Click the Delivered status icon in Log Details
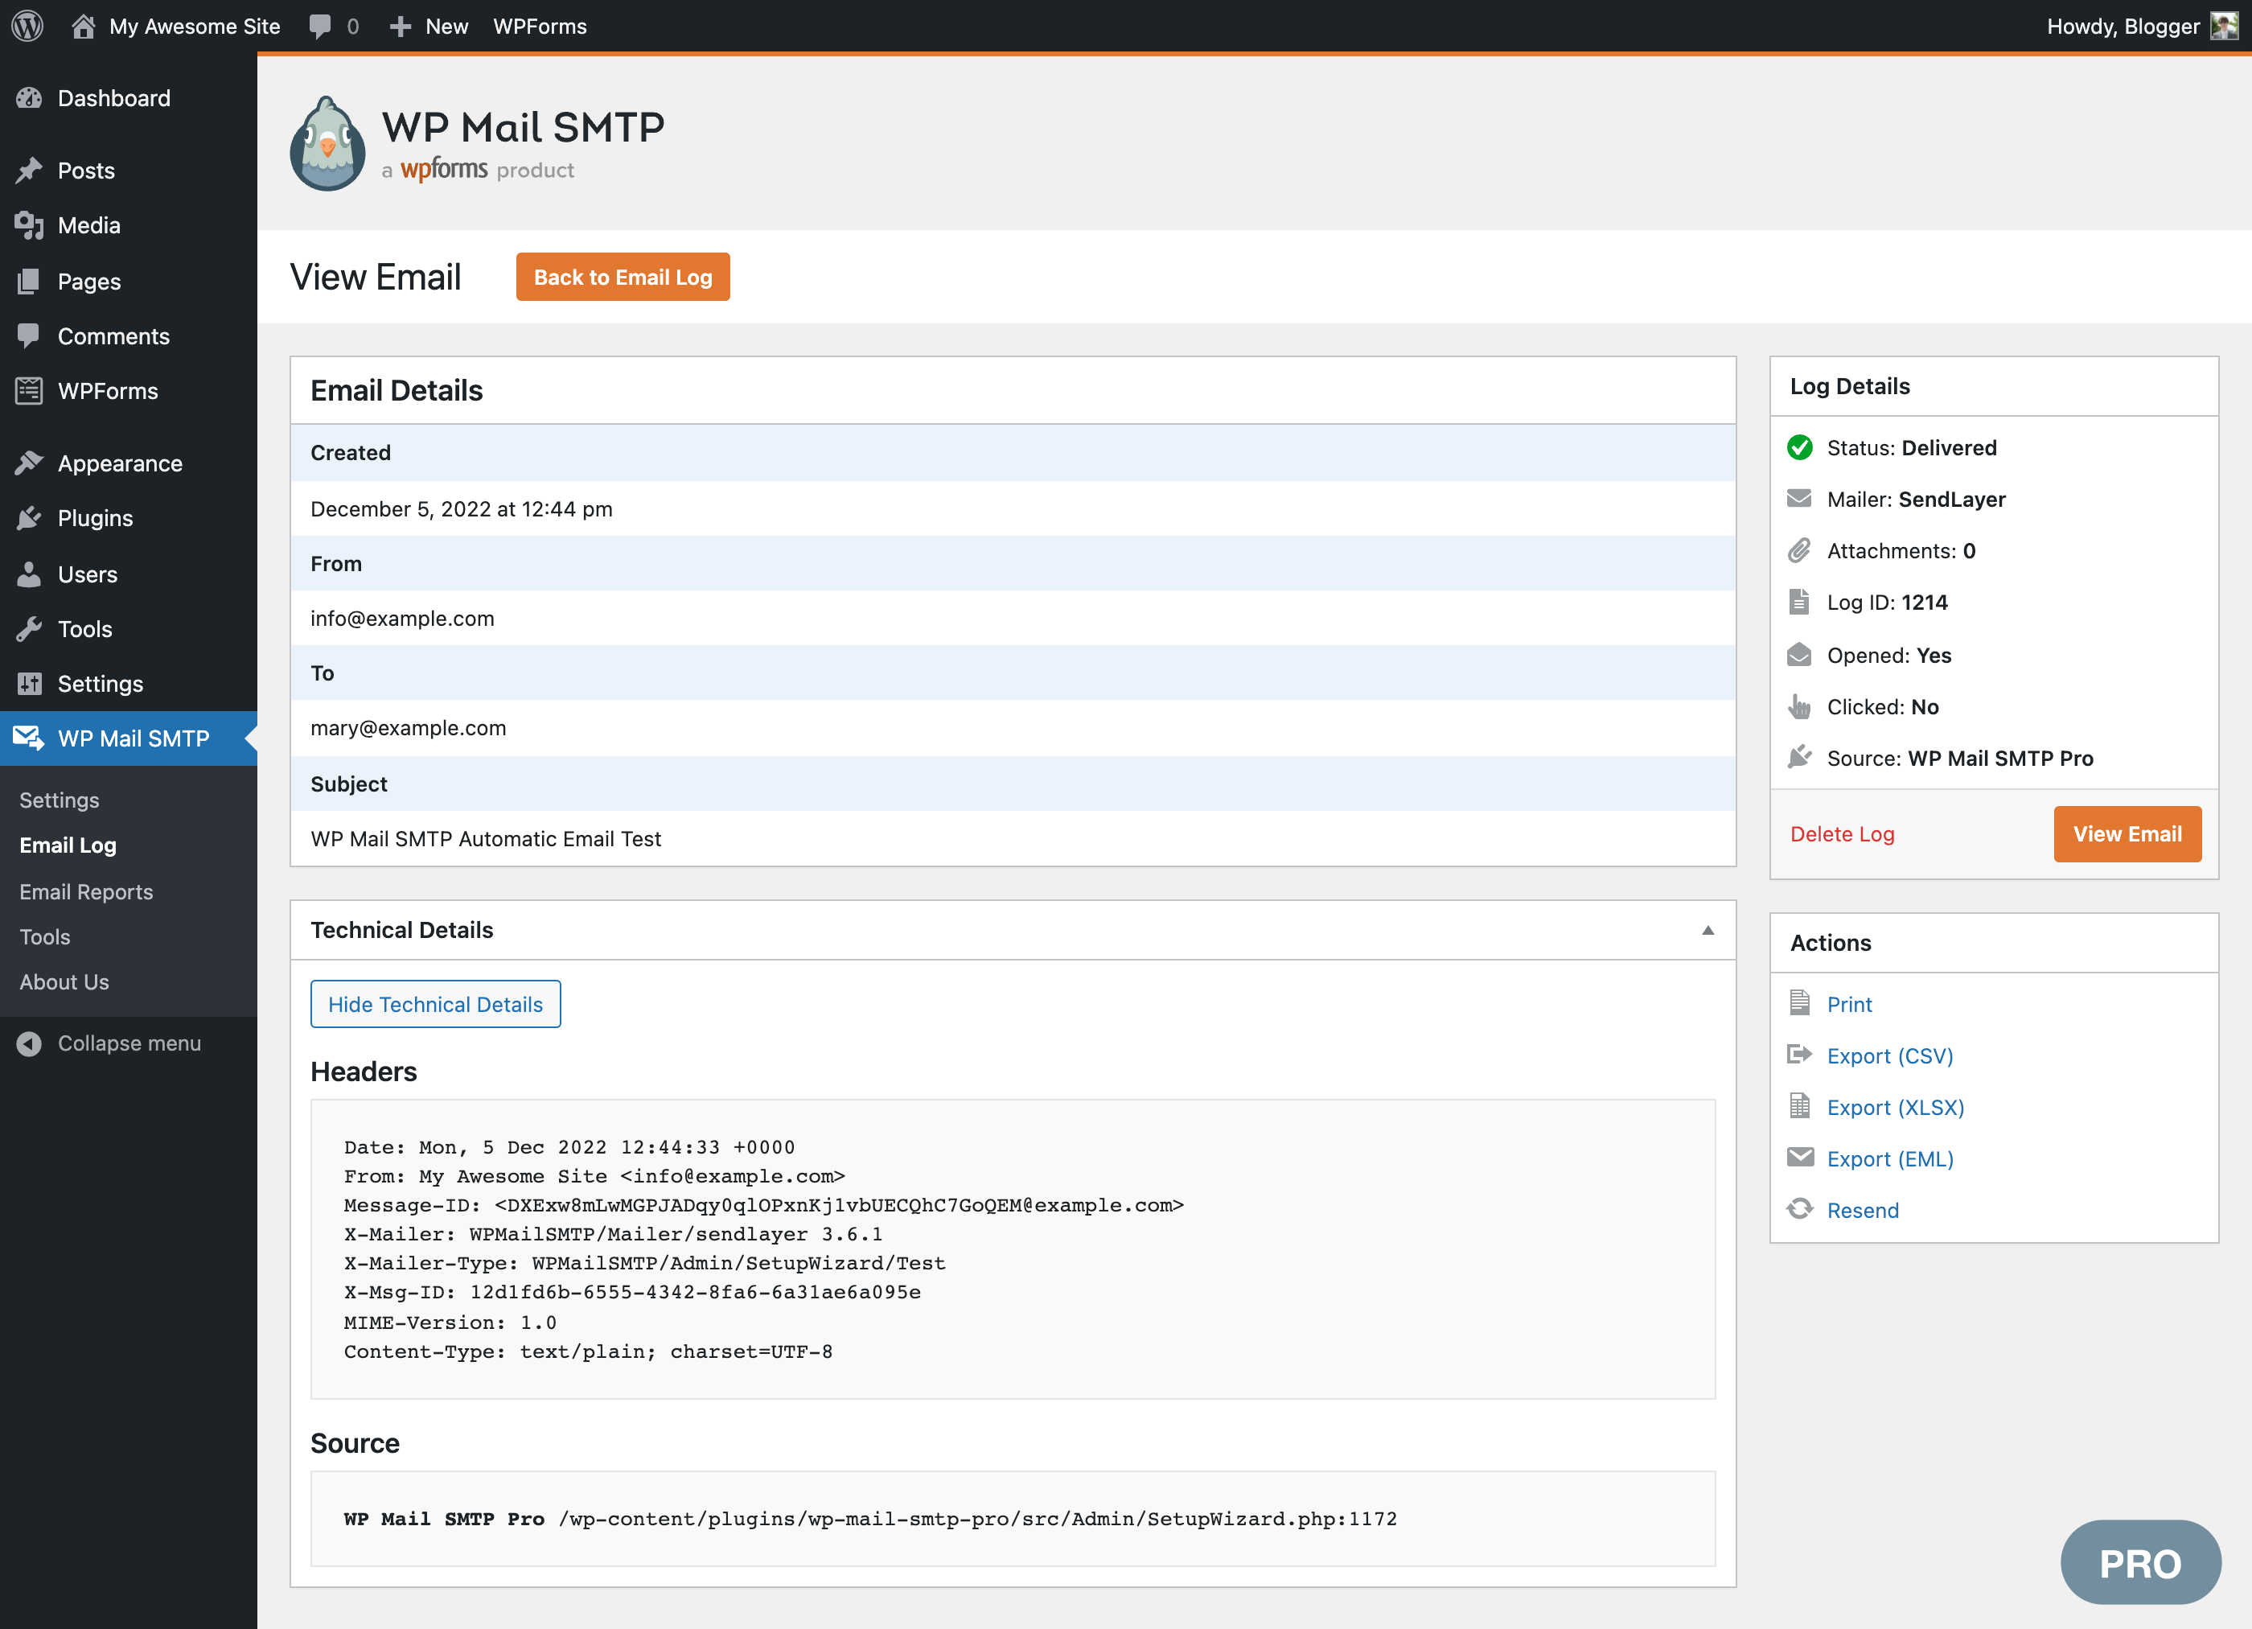Image resolution: width=2252 pixels, height=1629 pixels. click(x=1802, y=447)
